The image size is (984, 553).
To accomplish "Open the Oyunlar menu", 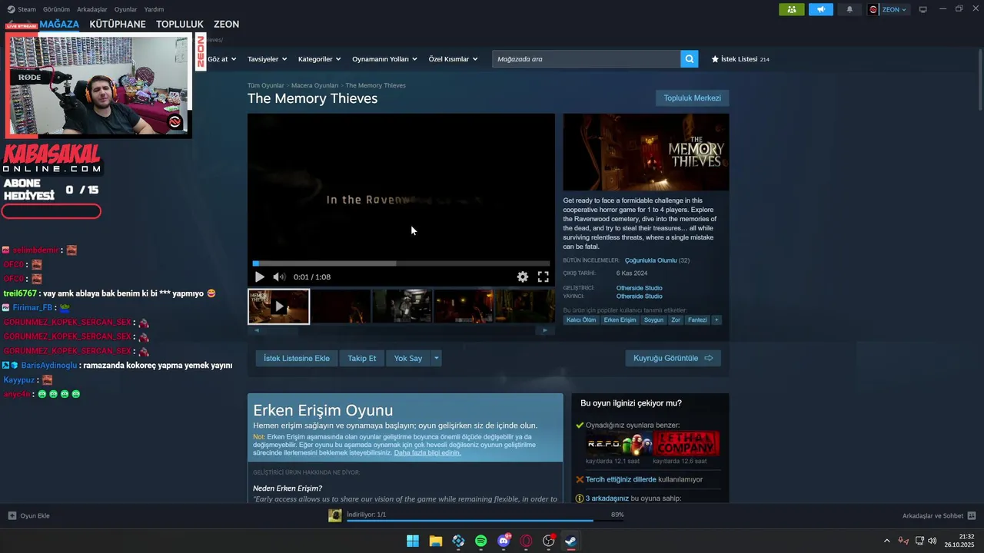I will pyautogui.click(x=125, y=9).
